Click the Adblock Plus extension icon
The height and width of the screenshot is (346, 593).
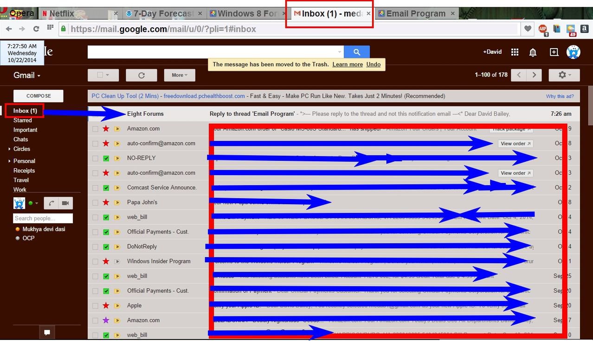[542, 29]
